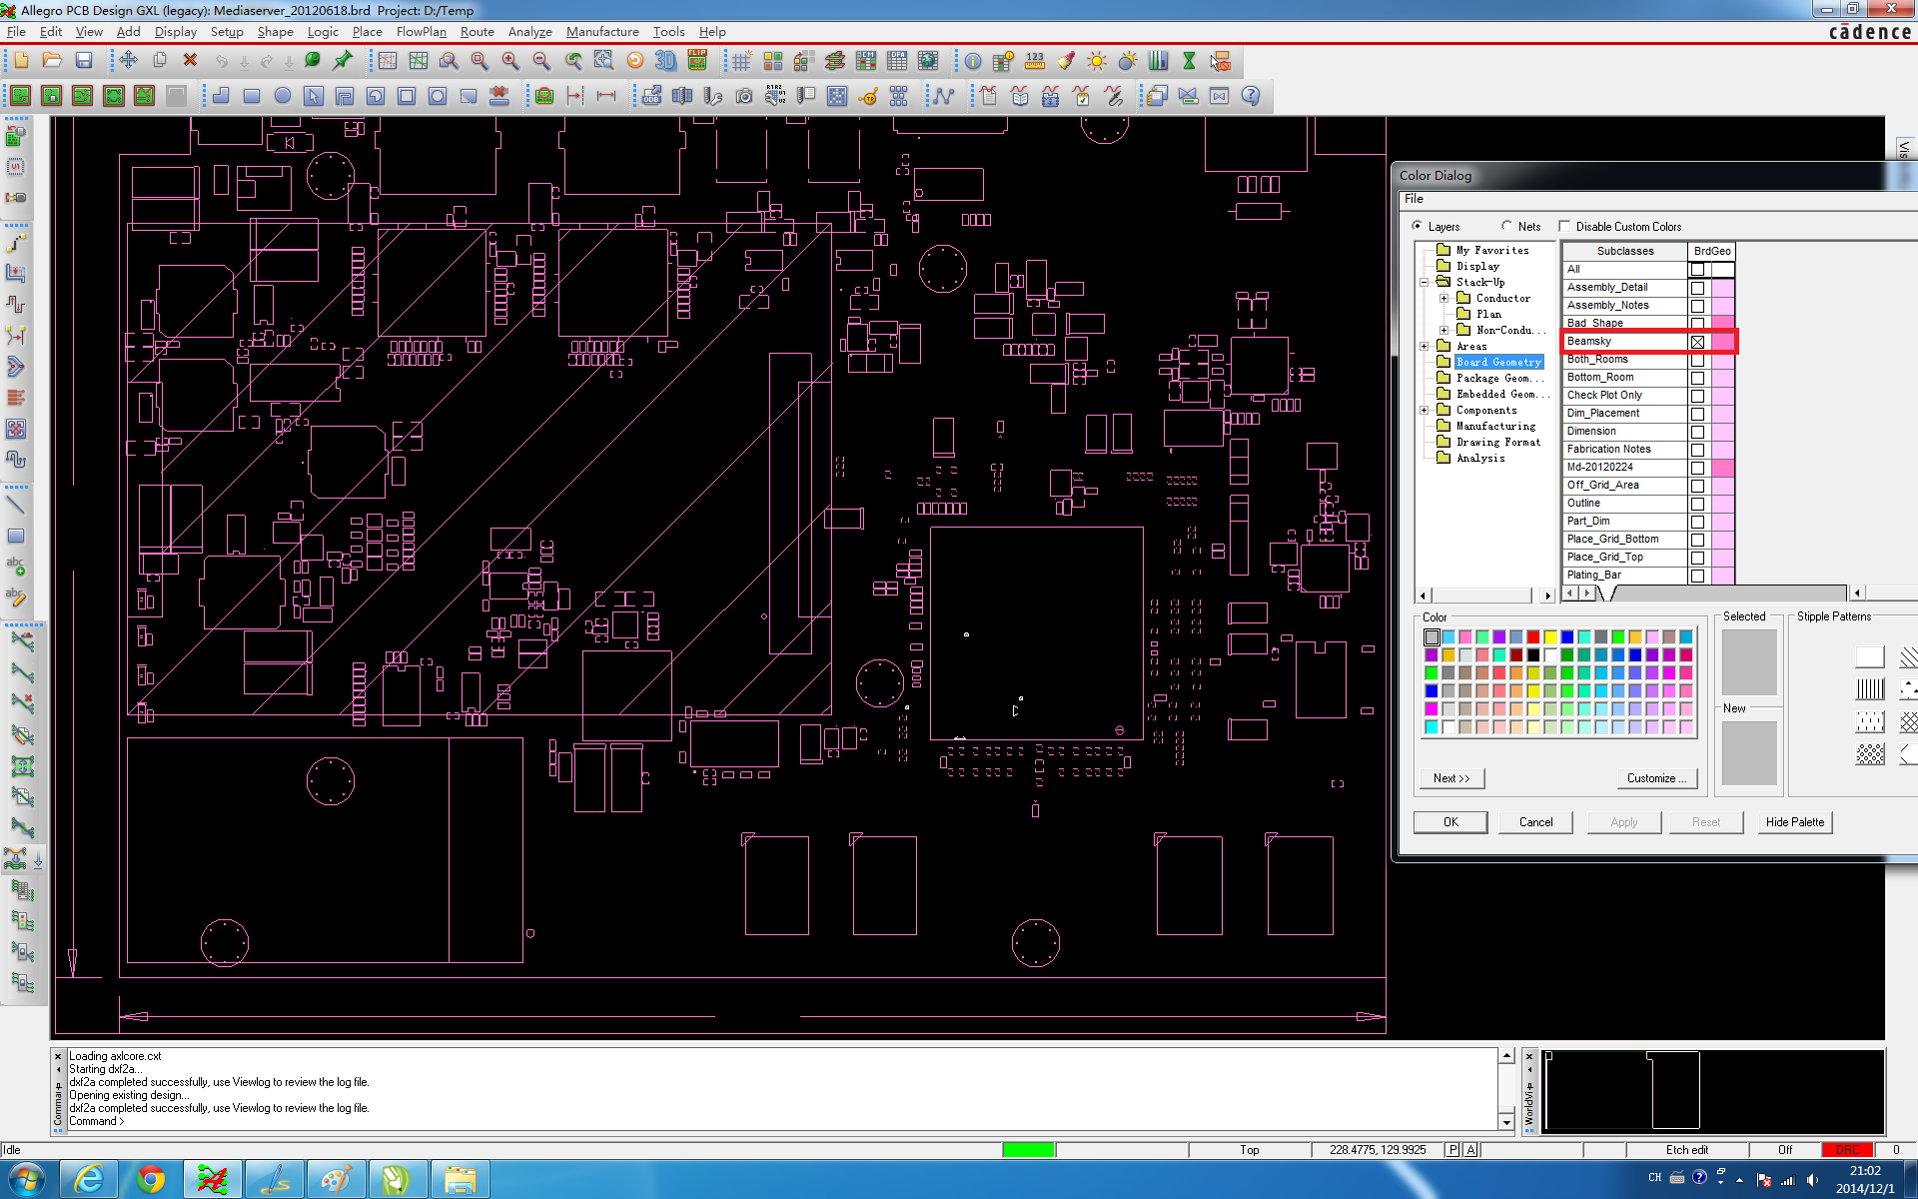Expand the Non-Conductor tree node
Viewport: 1918px width, 1199px height.
pyautogui.click(x=1443, y=330)
